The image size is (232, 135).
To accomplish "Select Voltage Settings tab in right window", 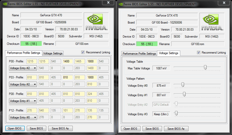I will pos(168,53).
